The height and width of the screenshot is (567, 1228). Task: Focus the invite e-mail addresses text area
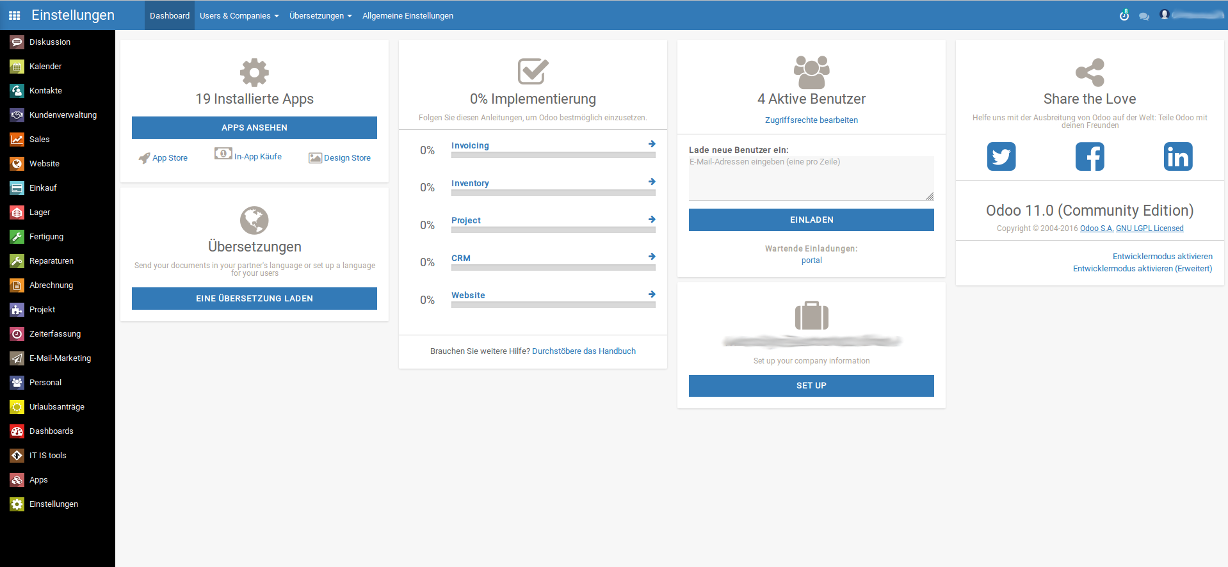(811, 179)
